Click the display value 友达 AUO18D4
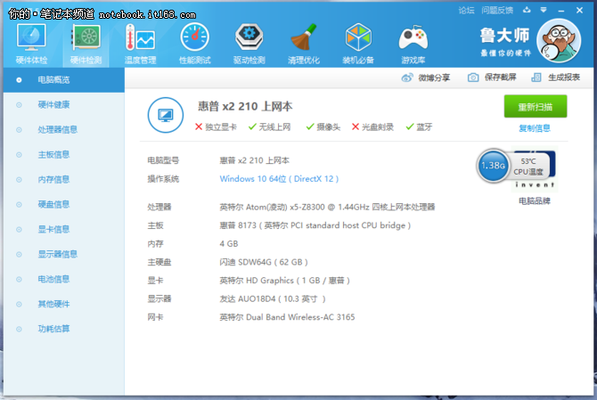Screen dimensions: 597x400 273,298
